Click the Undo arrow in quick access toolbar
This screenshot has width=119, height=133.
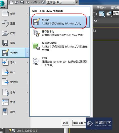27,2
